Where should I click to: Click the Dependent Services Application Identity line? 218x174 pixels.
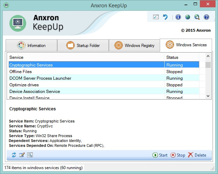click(x=45, y=141)
